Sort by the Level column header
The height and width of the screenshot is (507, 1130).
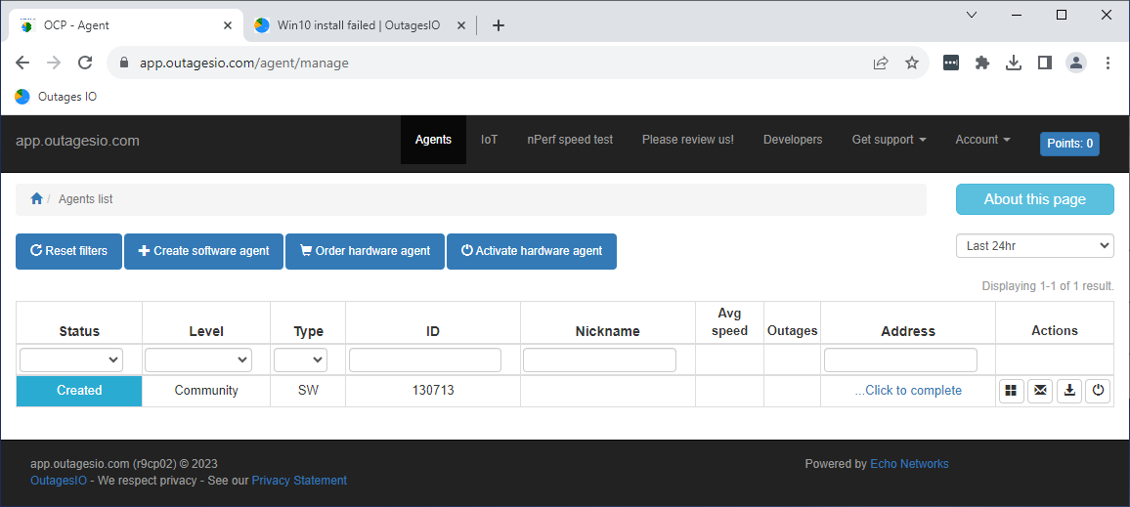pos(206,331)
